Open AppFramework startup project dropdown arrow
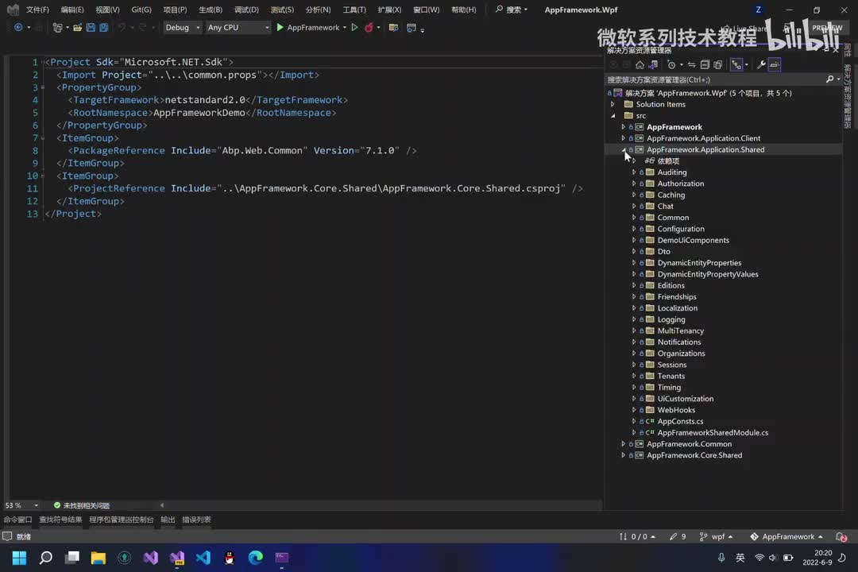The width and height of the screenshot is (858, 572). click(x=345, y=27)
